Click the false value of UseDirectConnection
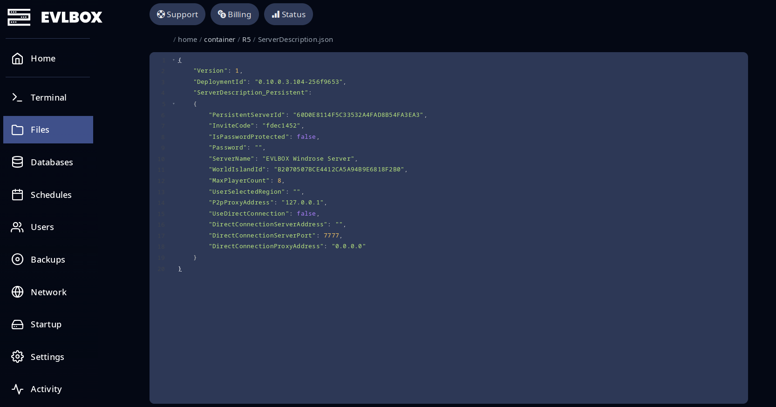 tap(306, 214)
